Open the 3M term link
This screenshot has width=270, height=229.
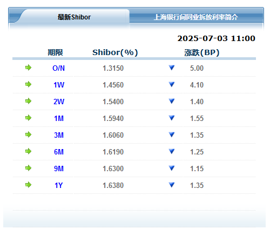pyautogui.click(x=59, y=135)
